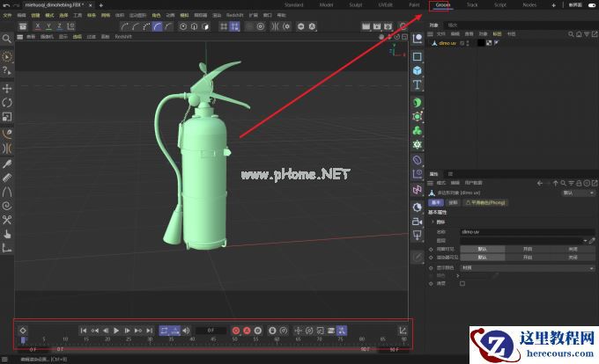
Task: Expand the Icon section in basic properties
Action: (x=433, y=222)
